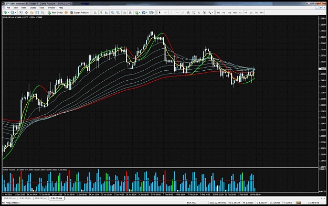Click the 2011.02.09 04:00 status bar date
The width and height of the screenshot is (328, 206).
click(x=218, y=203)
